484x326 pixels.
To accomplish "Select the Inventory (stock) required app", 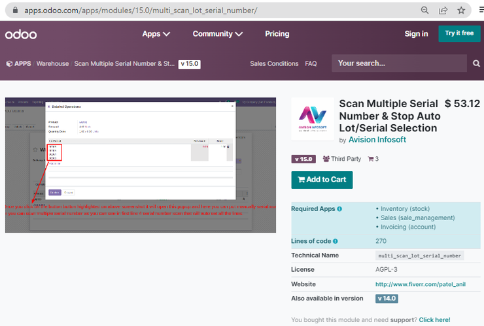I will [405, 209].
